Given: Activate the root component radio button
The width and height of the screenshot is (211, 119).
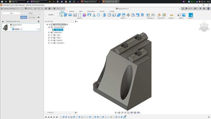Looking at the screenshot, I should click(67, 24).
